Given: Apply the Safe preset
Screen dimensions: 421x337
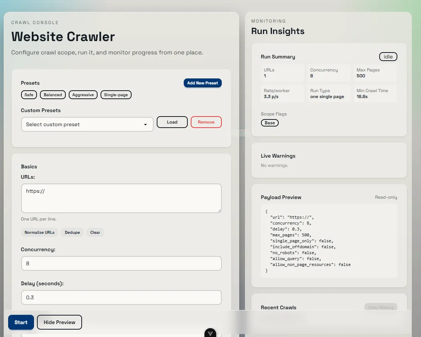Looking at the screenshot, I should tap(29, 95).
